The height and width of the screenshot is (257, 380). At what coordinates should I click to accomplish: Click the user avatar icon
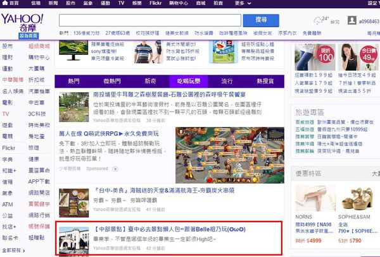click(337, 21)
